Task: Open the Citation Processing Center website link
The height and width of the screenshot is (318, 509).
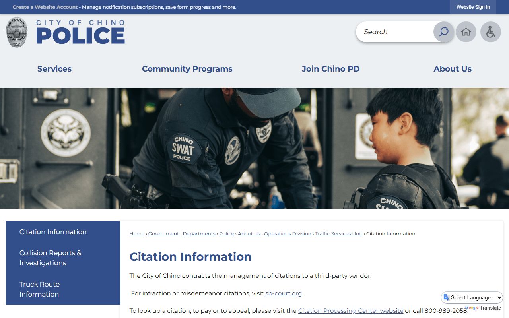Action: (351, 311)
